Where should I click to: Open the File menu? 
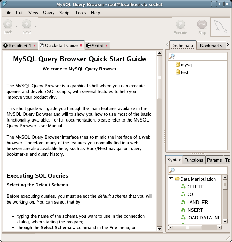click(8, 13)
